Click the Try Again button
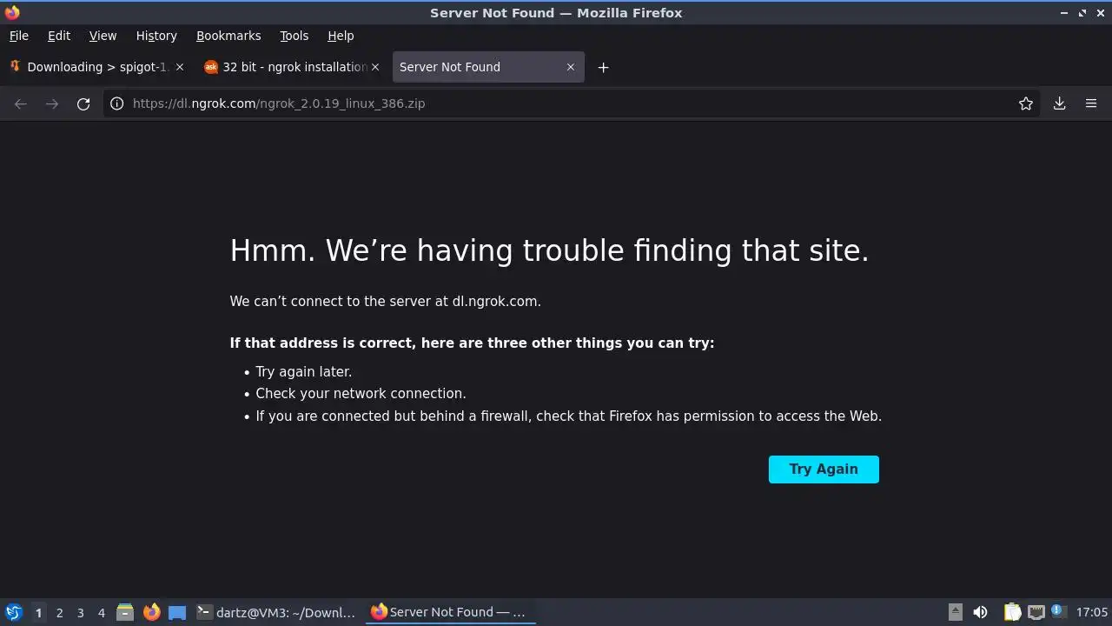 (824, 469)
